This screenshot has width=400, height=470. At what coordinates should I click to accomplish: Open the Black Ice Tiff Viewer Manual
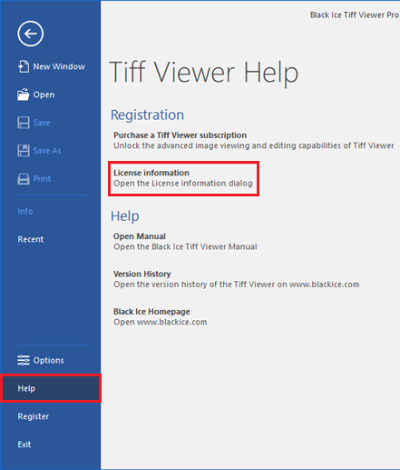[185, 242]
